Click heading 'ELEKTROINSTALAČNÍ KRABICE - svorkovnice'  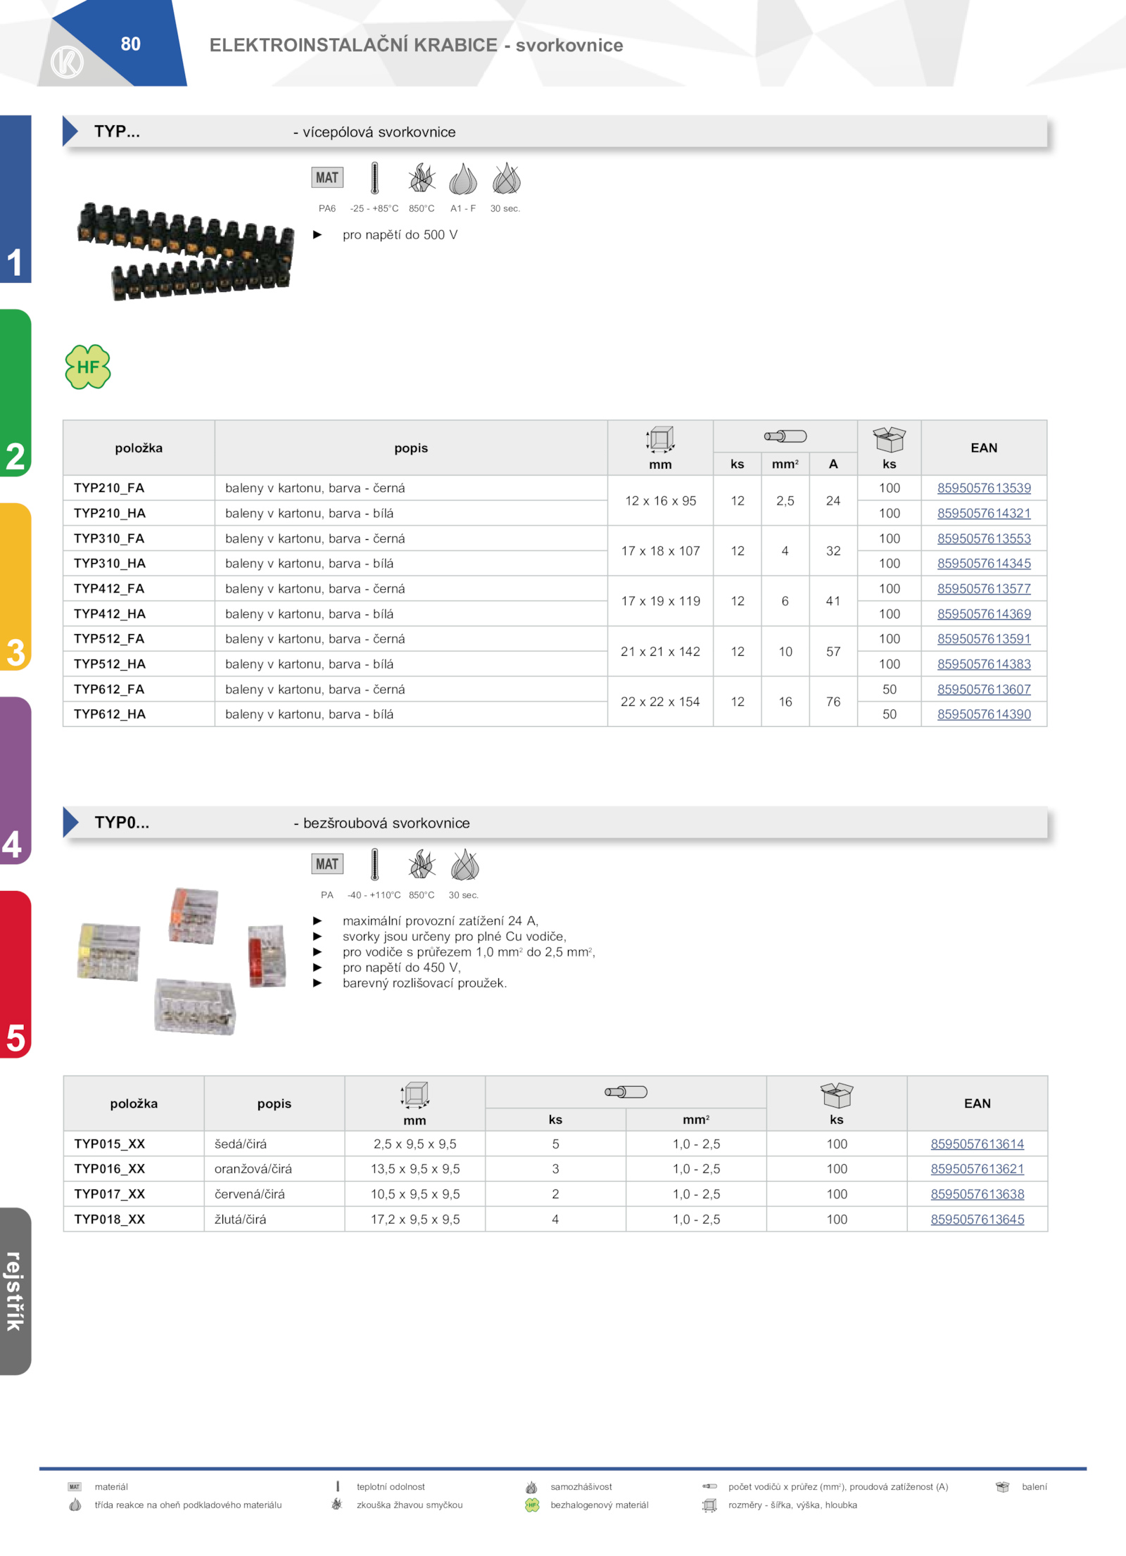pyautogui.click(x=416, y=45)
